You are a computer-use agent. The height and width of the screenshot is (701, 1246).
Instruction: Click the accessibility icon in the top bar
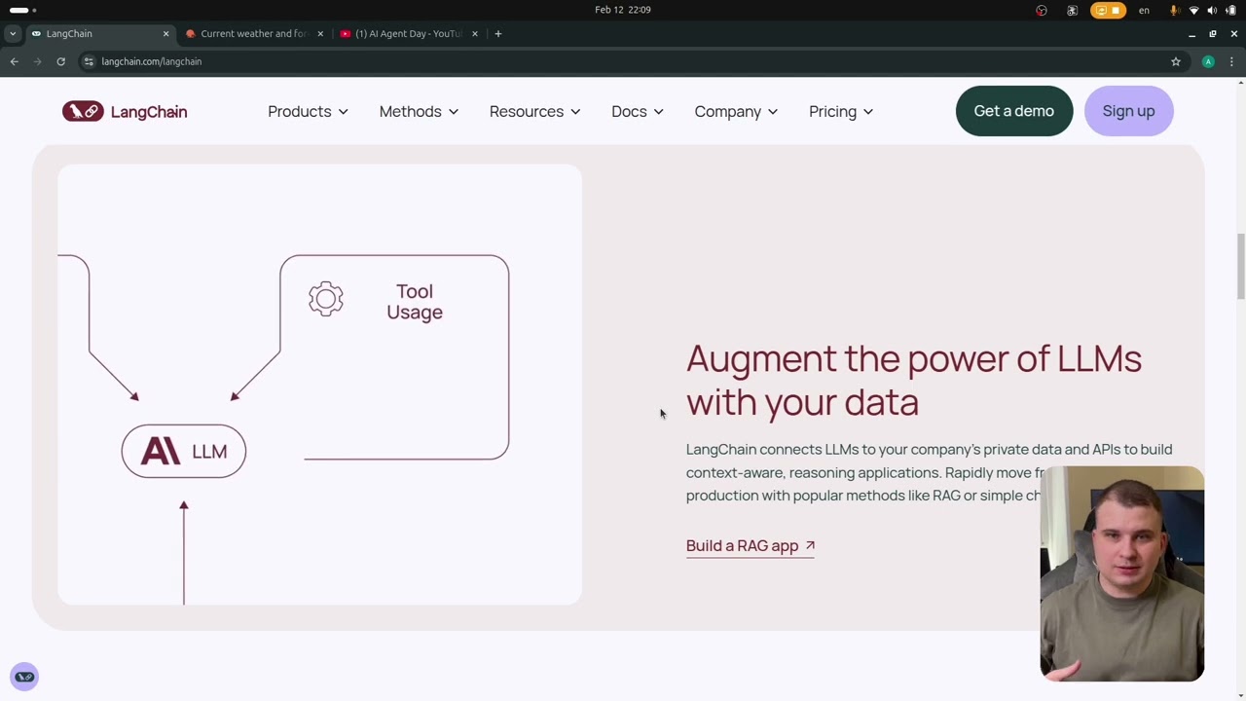coord(1073,10)
